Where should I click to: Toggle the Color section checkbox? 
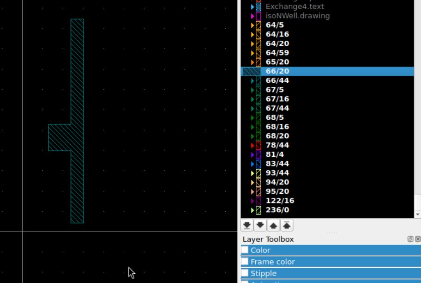245,250
